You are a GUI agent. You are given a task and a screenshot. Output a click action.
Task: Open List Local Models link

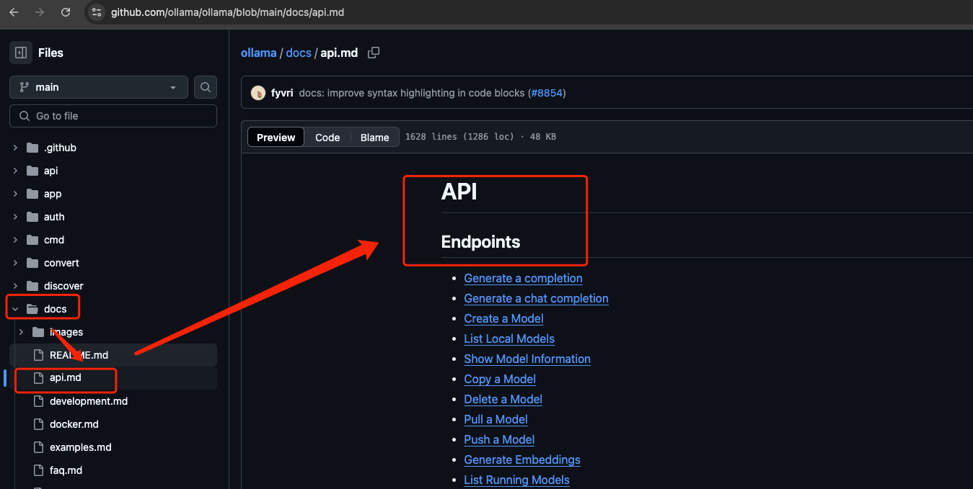click(x=509, y=338)
